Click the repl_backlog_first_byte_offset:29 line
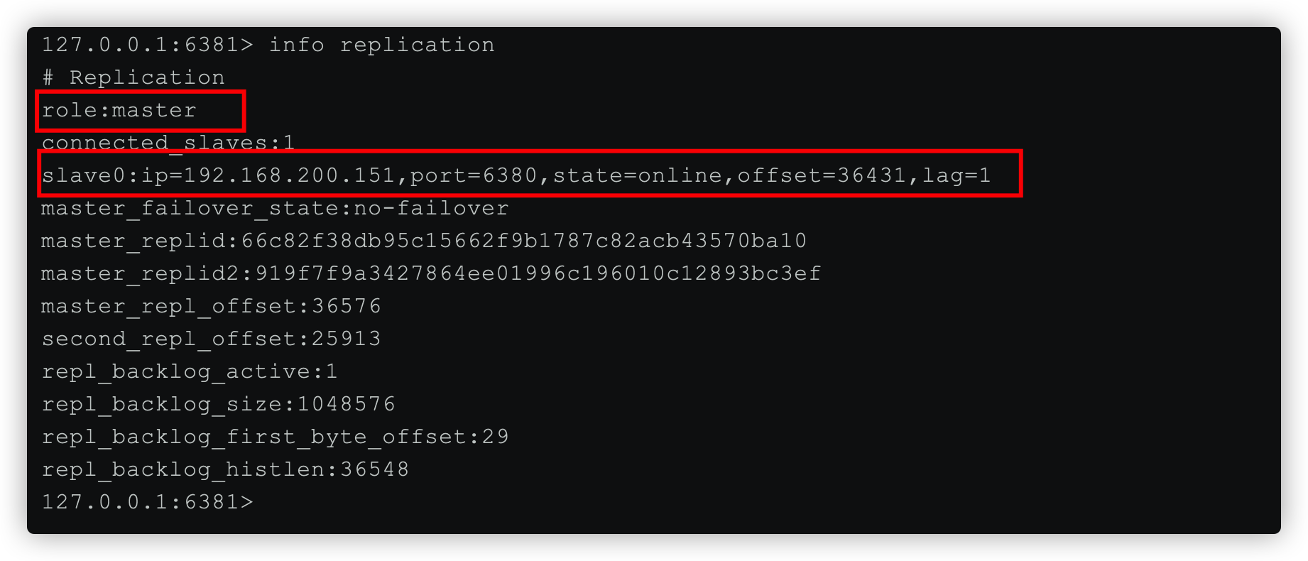The image size is (1308, 561). [275, 437]
